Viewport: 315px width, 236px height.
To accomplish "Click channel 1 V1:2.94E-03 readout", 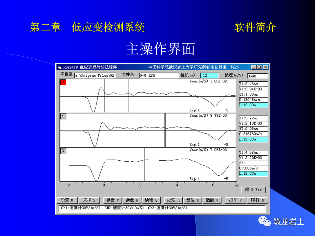I will (253, 89).
